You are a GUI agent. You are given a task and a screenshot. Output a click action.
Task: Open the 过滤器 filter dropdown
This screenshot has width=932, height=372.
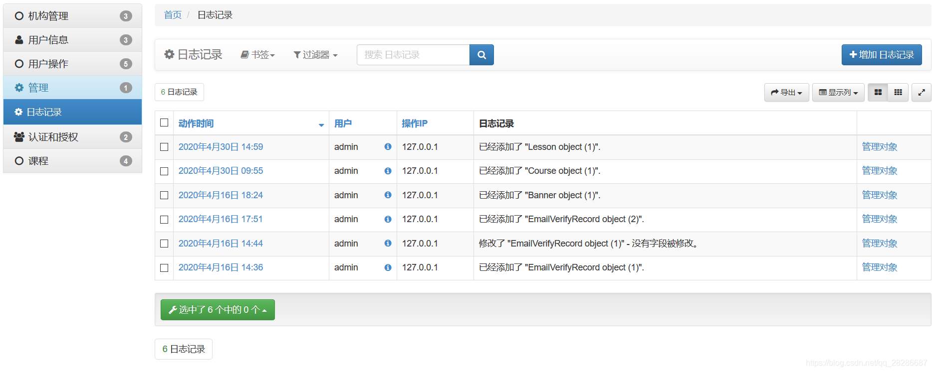315,55
